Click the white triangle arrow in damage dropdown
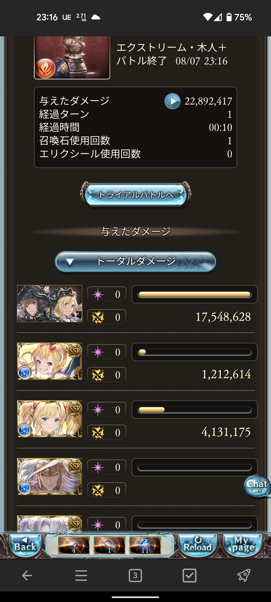Image resolution: width=271 pixels, height=602 pixels. click(70, 262)
